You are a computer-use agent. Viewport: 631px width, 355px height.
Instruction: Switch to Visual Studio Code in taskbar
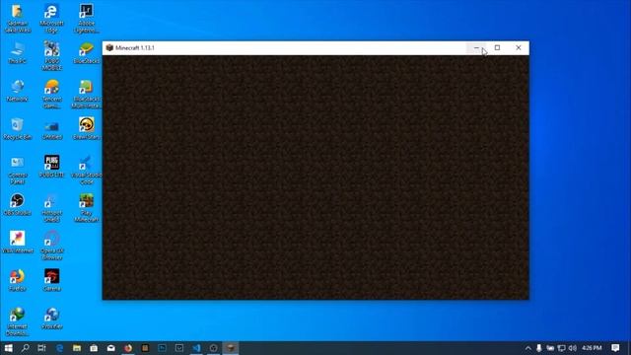point(196,348)
